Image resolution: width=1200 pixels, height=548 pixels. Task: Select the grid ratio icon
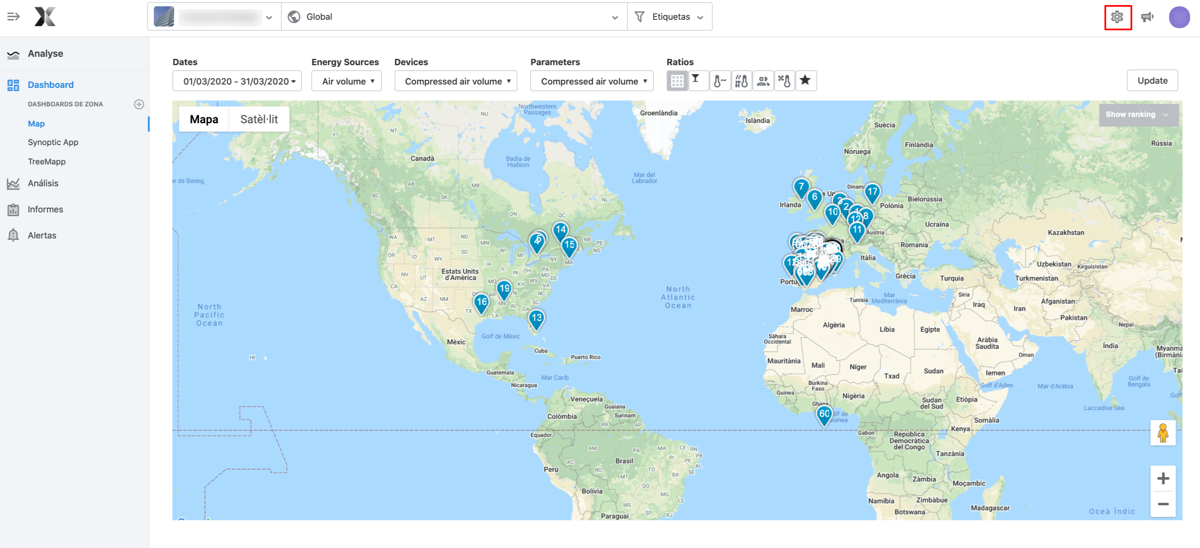(x=677, y=81)
